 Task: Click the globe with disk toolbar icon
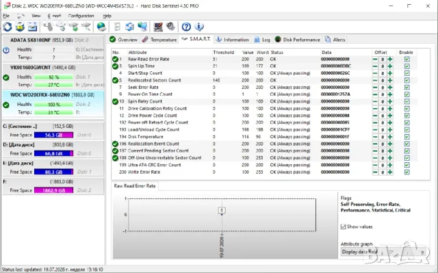click(101, 27)
